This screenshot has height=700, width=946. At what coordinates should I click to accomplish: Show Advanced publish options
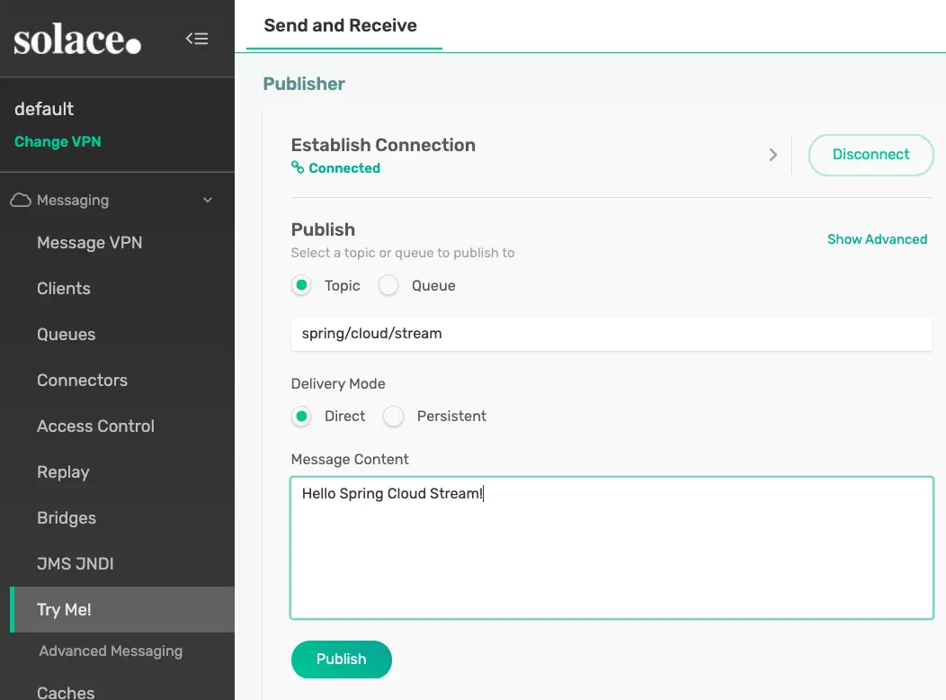(877, 239)
